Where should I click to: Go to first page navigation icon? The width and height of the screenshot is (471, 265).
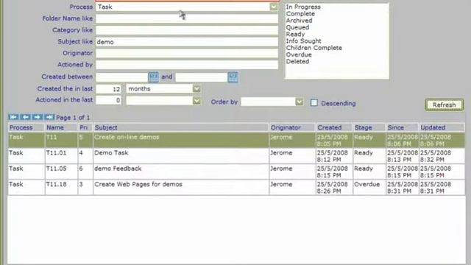point(13,117)
